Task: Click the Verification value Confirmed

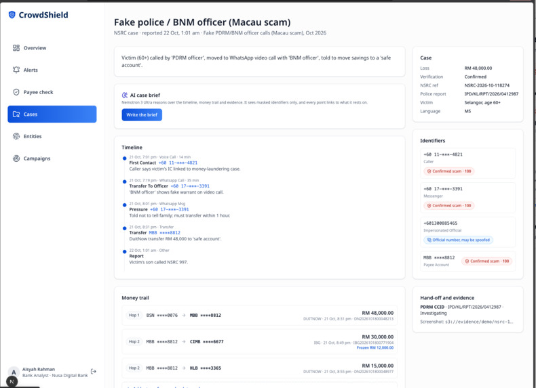Action: [x=475, y=77]
